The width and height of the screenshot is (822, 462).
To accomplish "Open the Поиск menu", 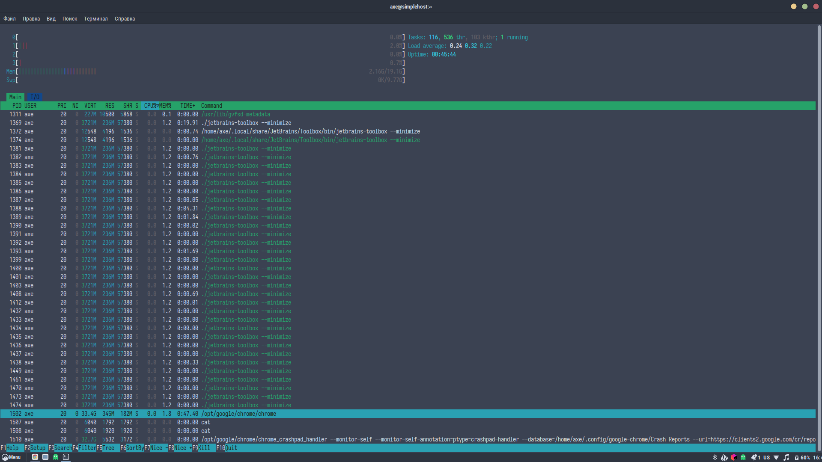I will point(70,19).
